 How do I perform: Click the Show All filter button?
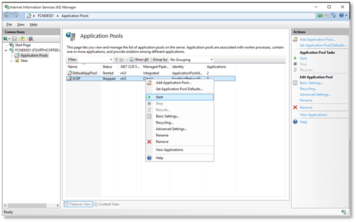pos(139,60)
